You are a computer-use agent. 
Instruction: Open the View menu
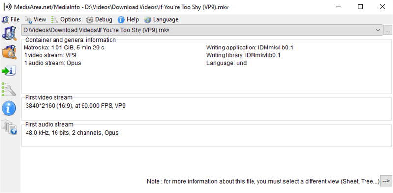(35, 19)
